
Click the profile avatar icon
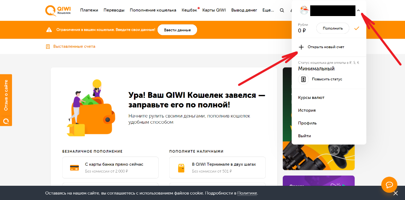304,10
